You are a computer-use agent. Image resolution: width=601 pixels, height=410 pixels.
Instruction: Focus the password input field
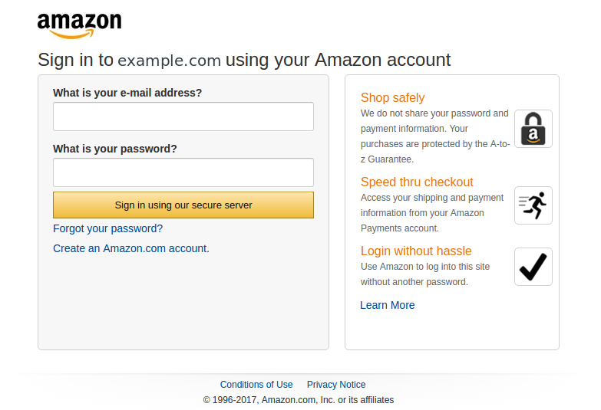(x=183, y=172)
